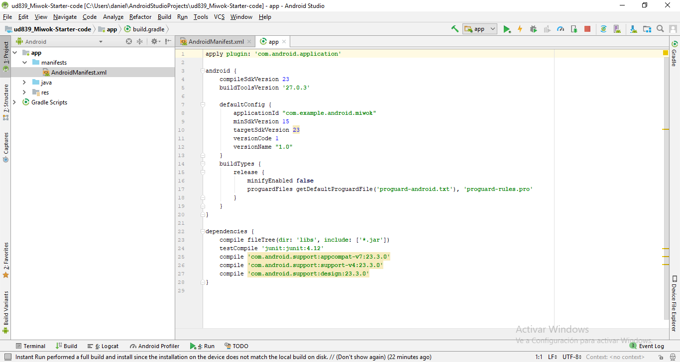
Task: Click the editor vertical scrollbar
Action: [666, 189]
